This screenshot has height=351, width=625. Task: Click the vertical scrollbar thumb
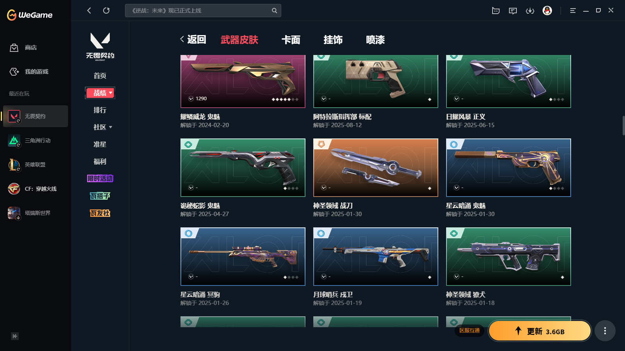coord(623,125)
